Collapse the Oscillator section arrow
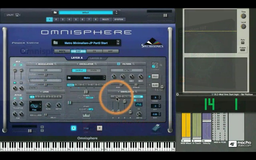The width and height of the screenshot is (256, 160). click(77, 64)
